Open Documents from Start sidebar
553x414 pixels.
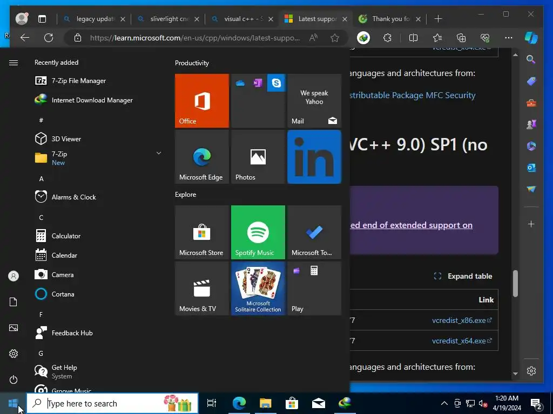[14, 302]
